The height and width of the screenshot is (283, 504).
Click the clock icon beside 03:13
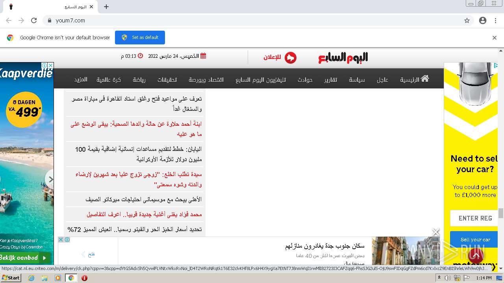pyautogui.click(x=140, y=56)
